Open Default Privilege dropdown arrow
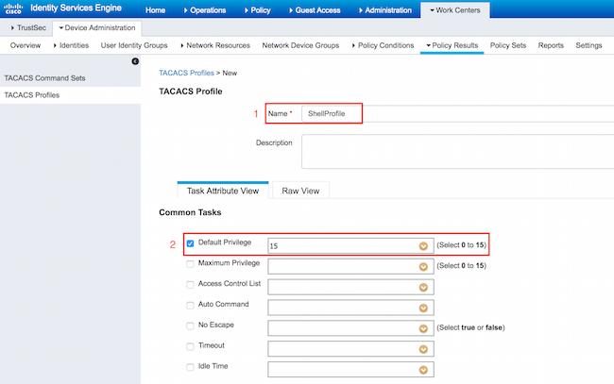The height and width of the screenshot is (384, 614). click(423, 246)
